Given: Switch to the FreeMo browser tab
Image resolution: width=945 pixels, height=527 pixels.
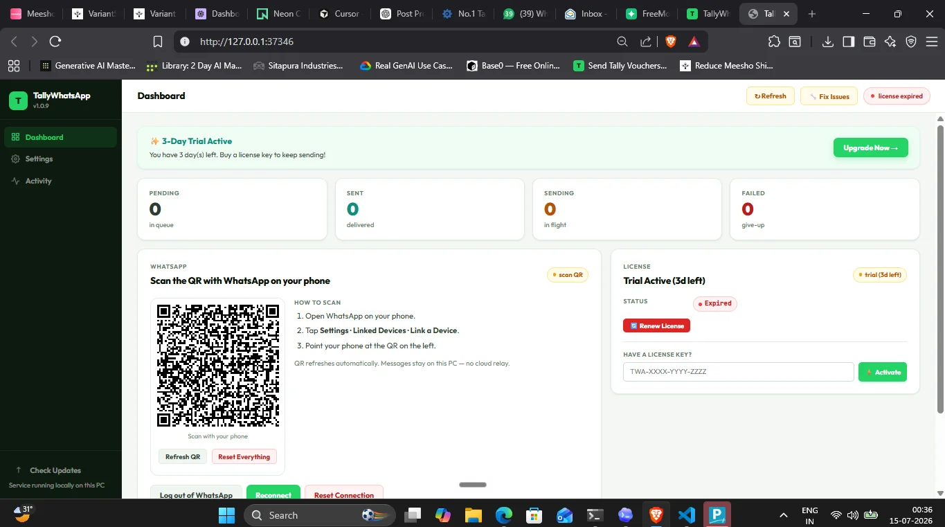Looking at the screenshot, I should point(648,14).
